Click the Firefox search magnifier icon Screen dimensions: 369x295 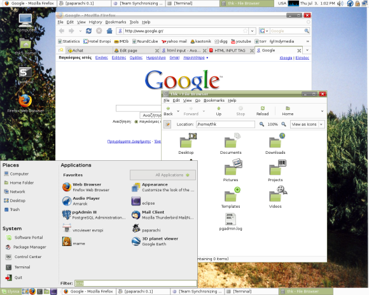click(x=307, y=31)
